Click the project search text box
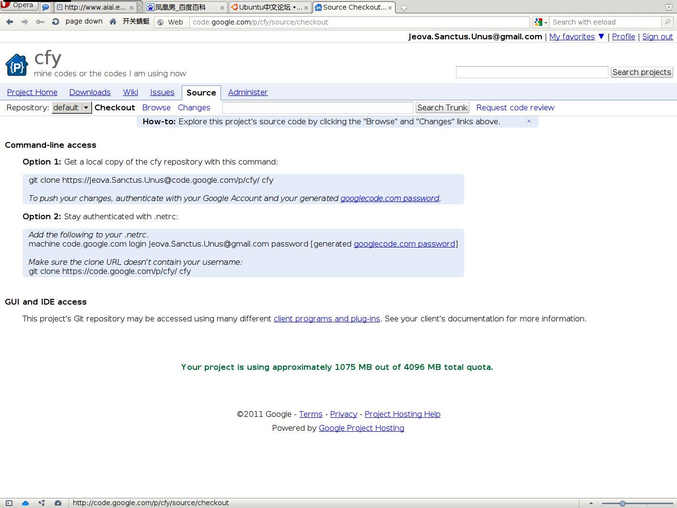The height and width of the screenshot is (508, 677). click(x=532, y=72)
